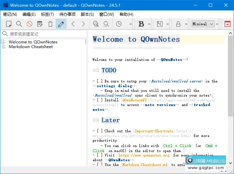
Task: Open the 笔记(N) menu
Action: [x=10, y=14]
